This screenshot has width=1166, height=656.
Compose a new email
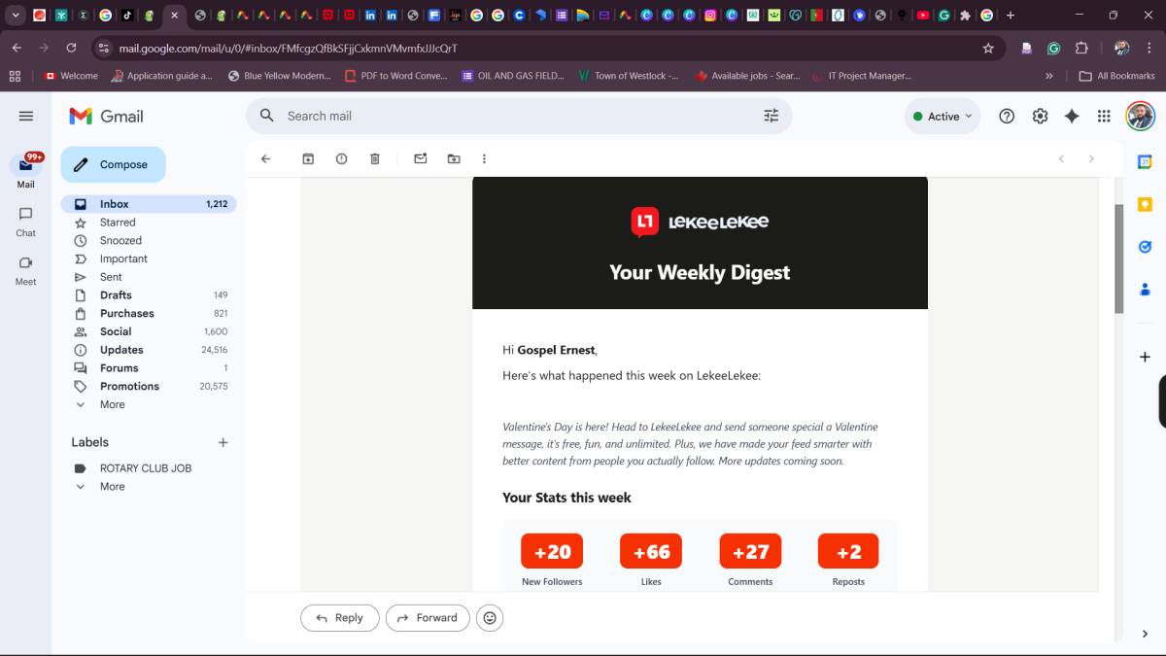click(x=113, y=164)
